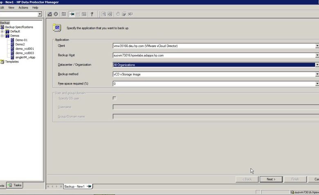The width and height of the screenshot is (319, 195).
Task: Click the 'vCD vStorage Image' backup method value
Action: (127, 74)
